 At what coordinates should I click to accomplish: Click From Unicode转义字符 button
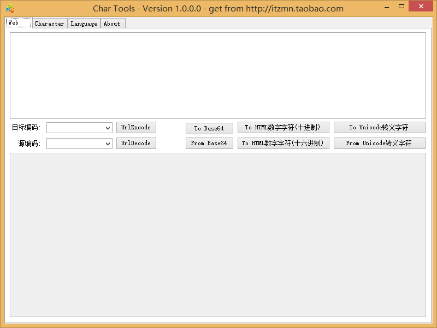(x=380, y=143)
